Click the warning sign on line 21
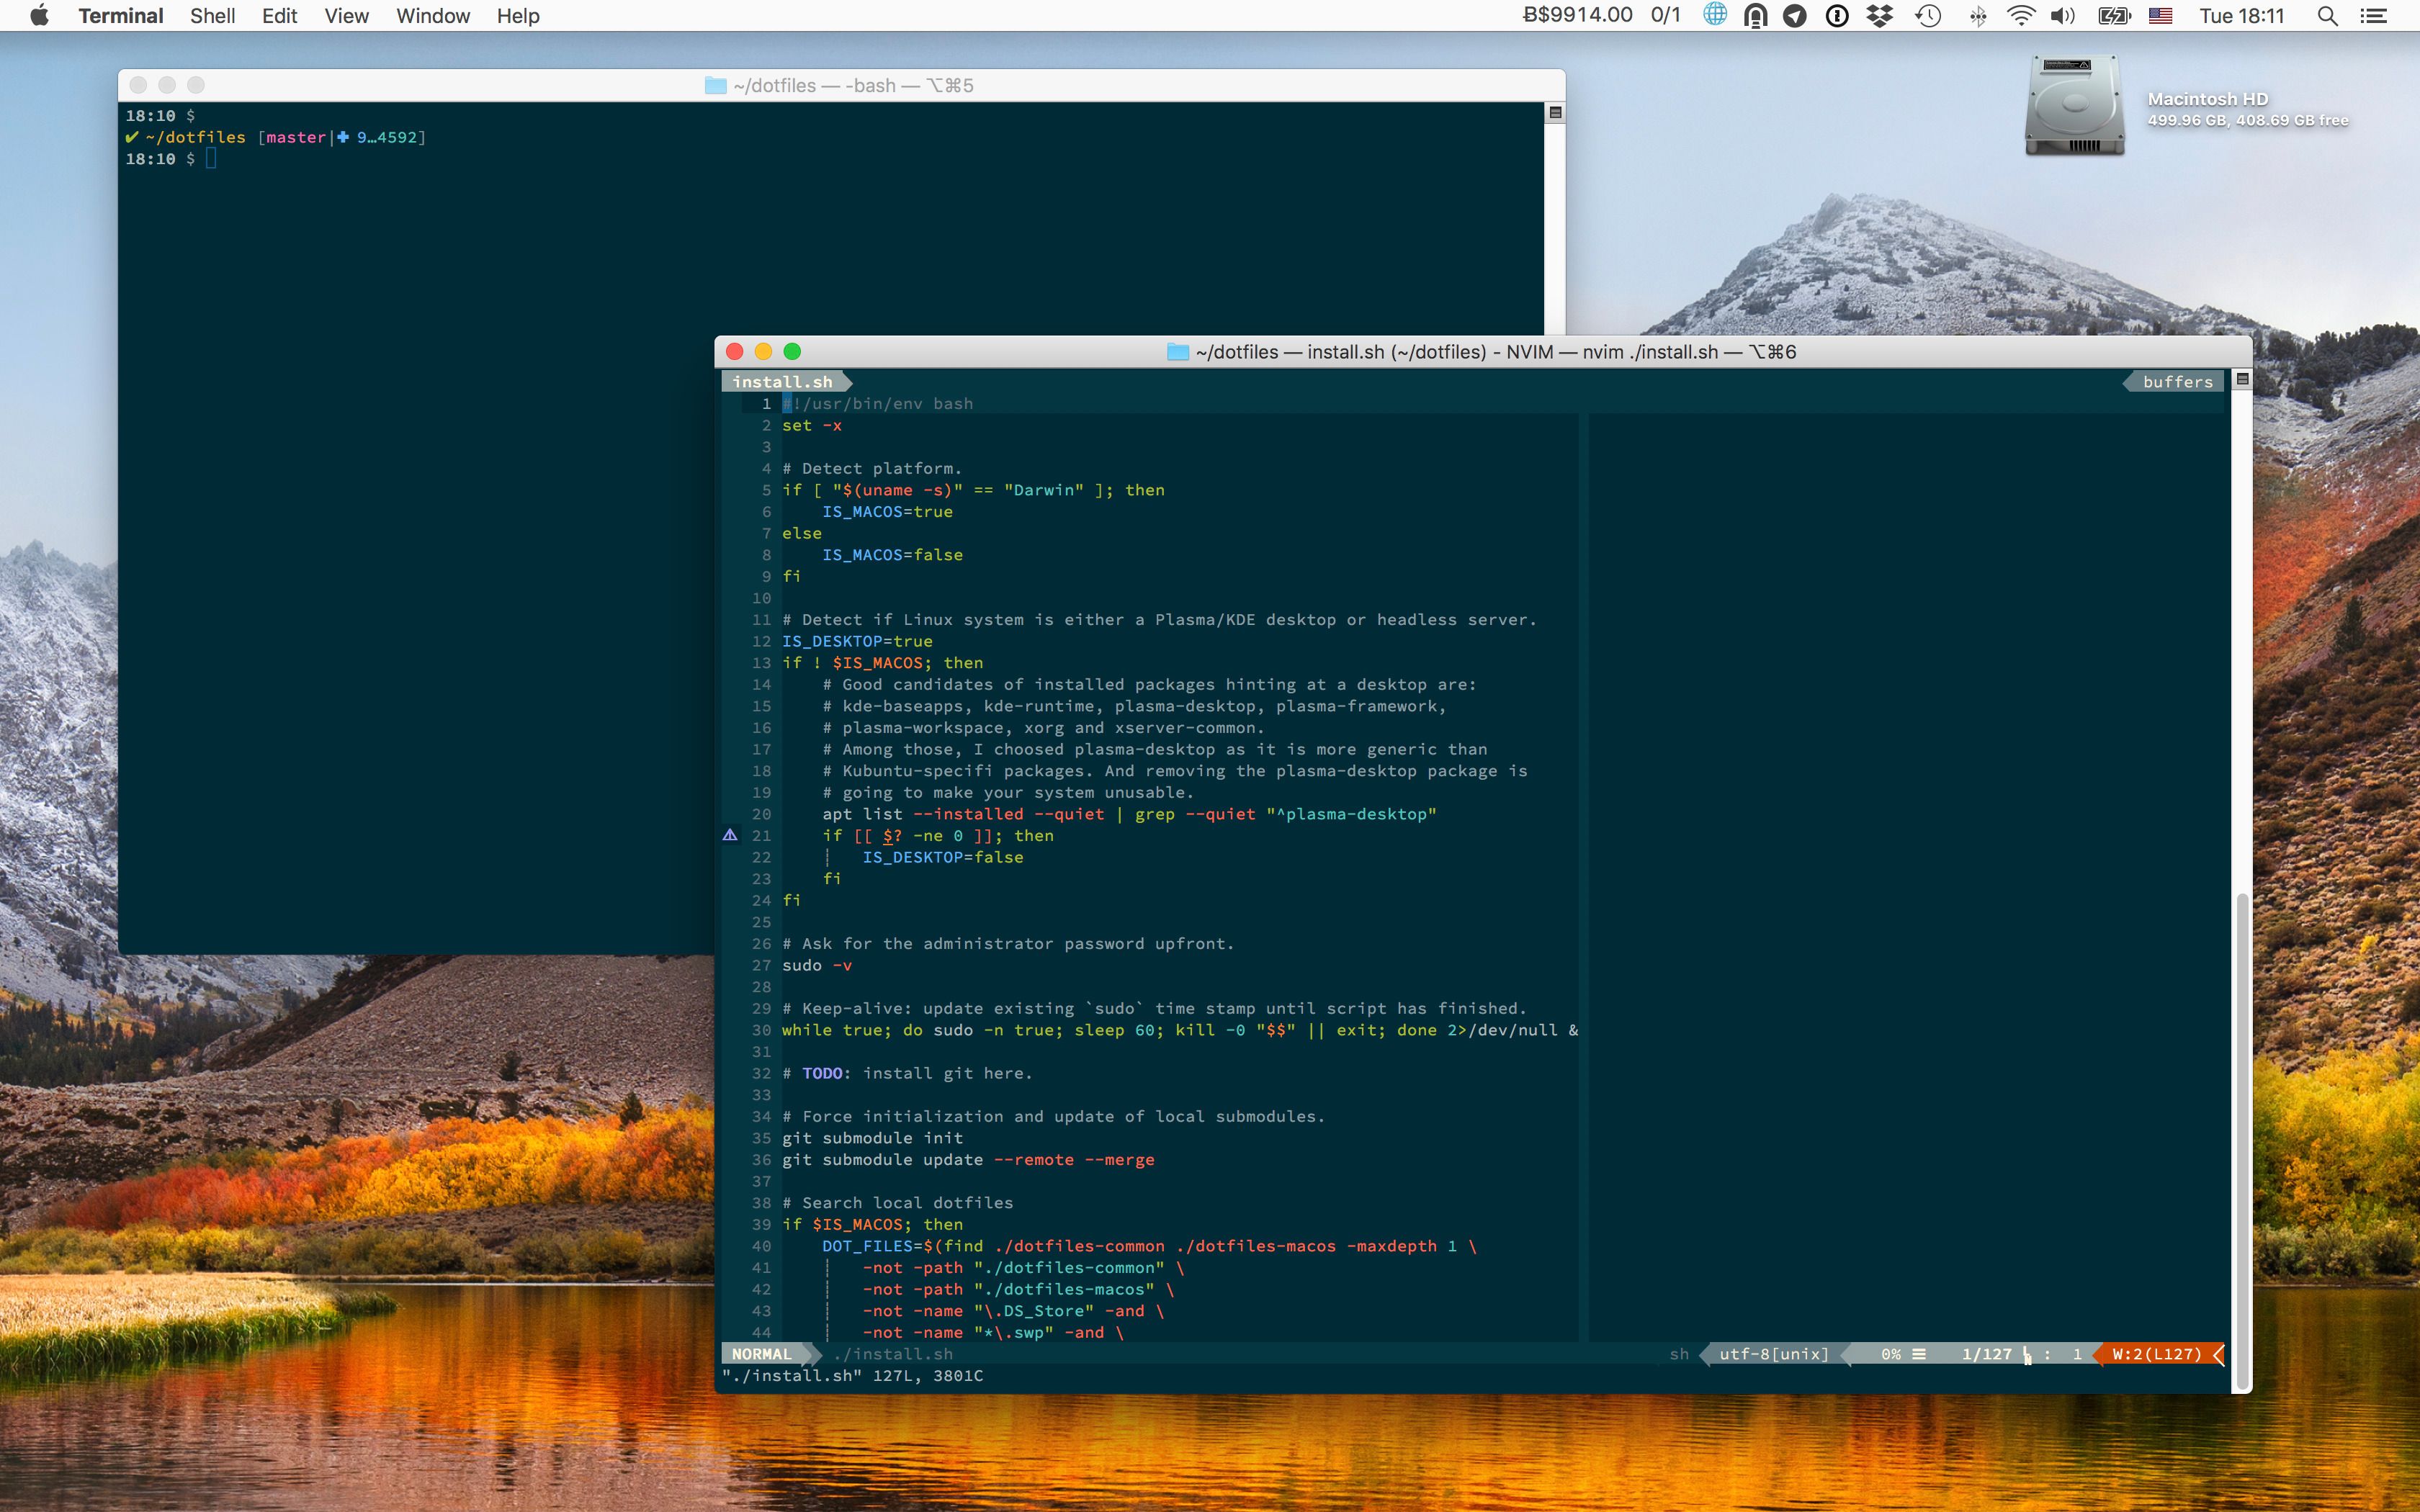This screenshot has height=1512, width=2420. click(x=730, y=835)
